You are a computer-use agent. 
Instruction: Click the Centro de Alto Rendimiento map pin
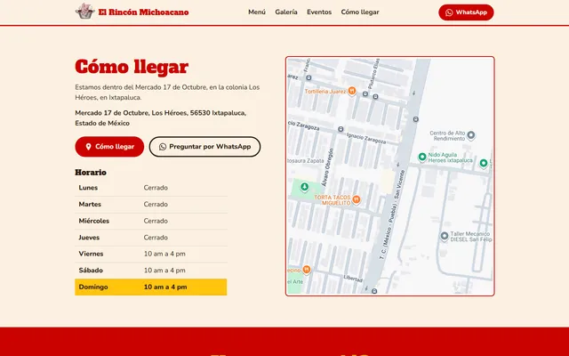click(x=470, y=135)
